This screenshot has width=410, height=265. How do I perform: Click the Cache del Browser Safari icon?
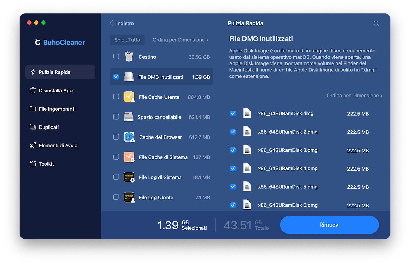[129, 137]
